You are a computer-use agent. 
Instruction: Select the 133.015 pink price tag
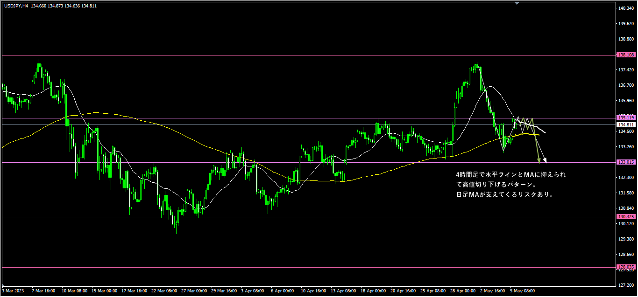click(625, 162)
